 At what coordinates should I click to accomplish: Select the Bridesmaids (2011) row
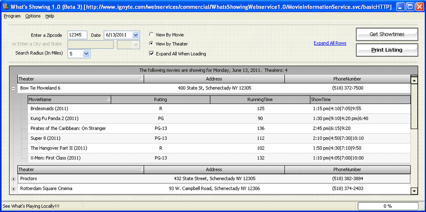(x=219, y=109)
